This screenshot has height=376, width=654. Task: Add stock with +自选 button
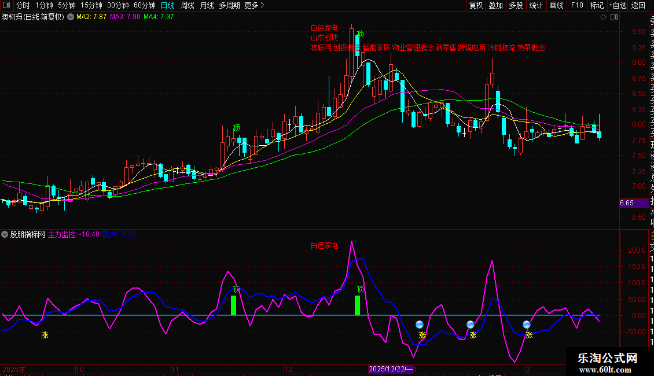(x=618, y=5)
